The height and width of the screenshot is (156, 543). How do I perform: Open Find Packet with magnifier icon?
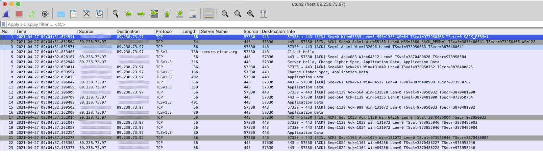click(116, 14)
